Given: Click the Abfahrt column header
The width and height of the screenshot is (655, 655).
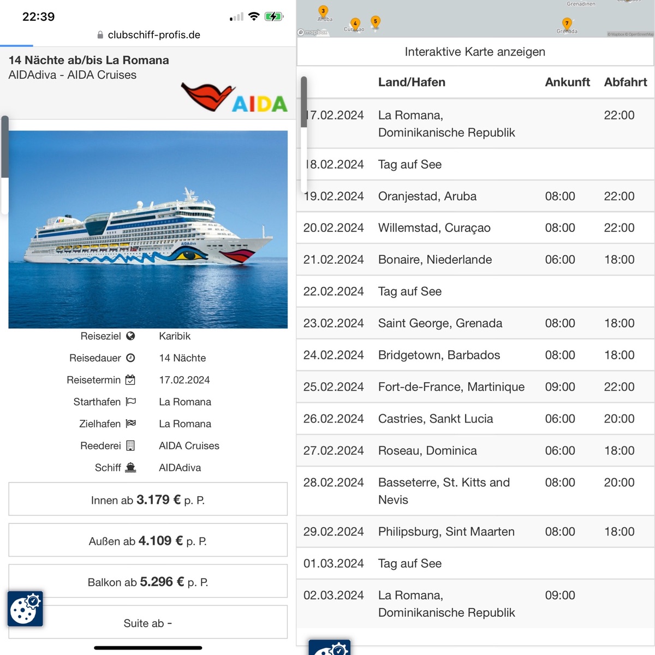Looking at the screenshot, I should pos(626,82).
